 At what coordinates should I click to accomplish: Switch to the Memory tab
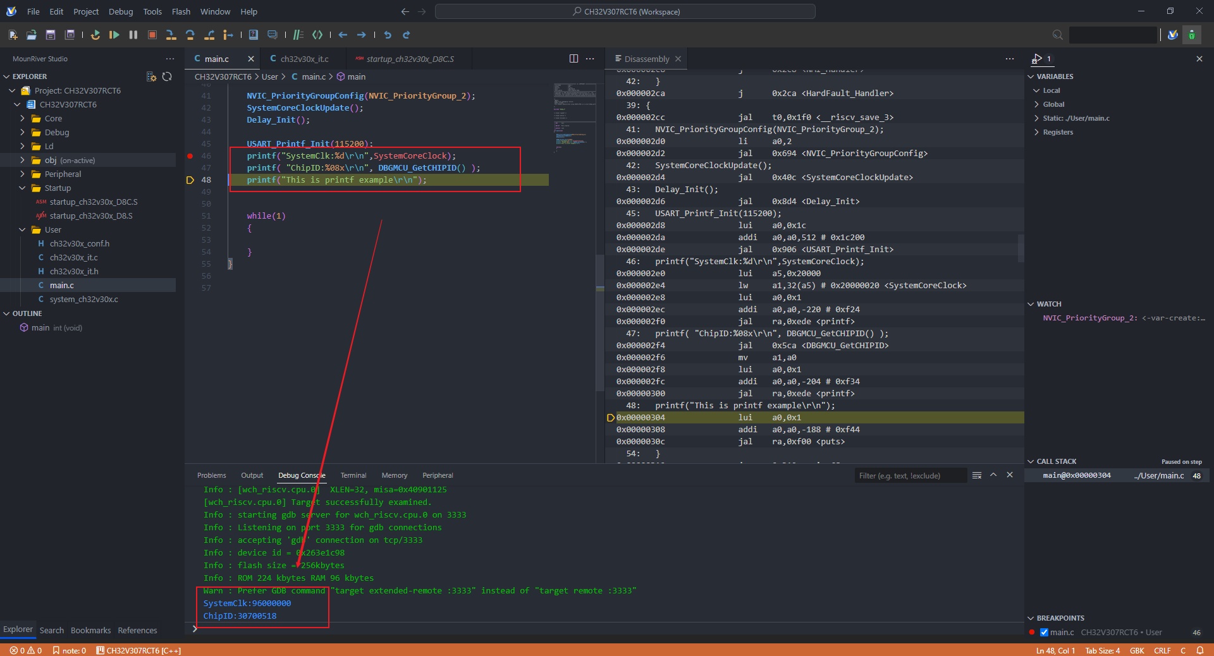[394, 475]
